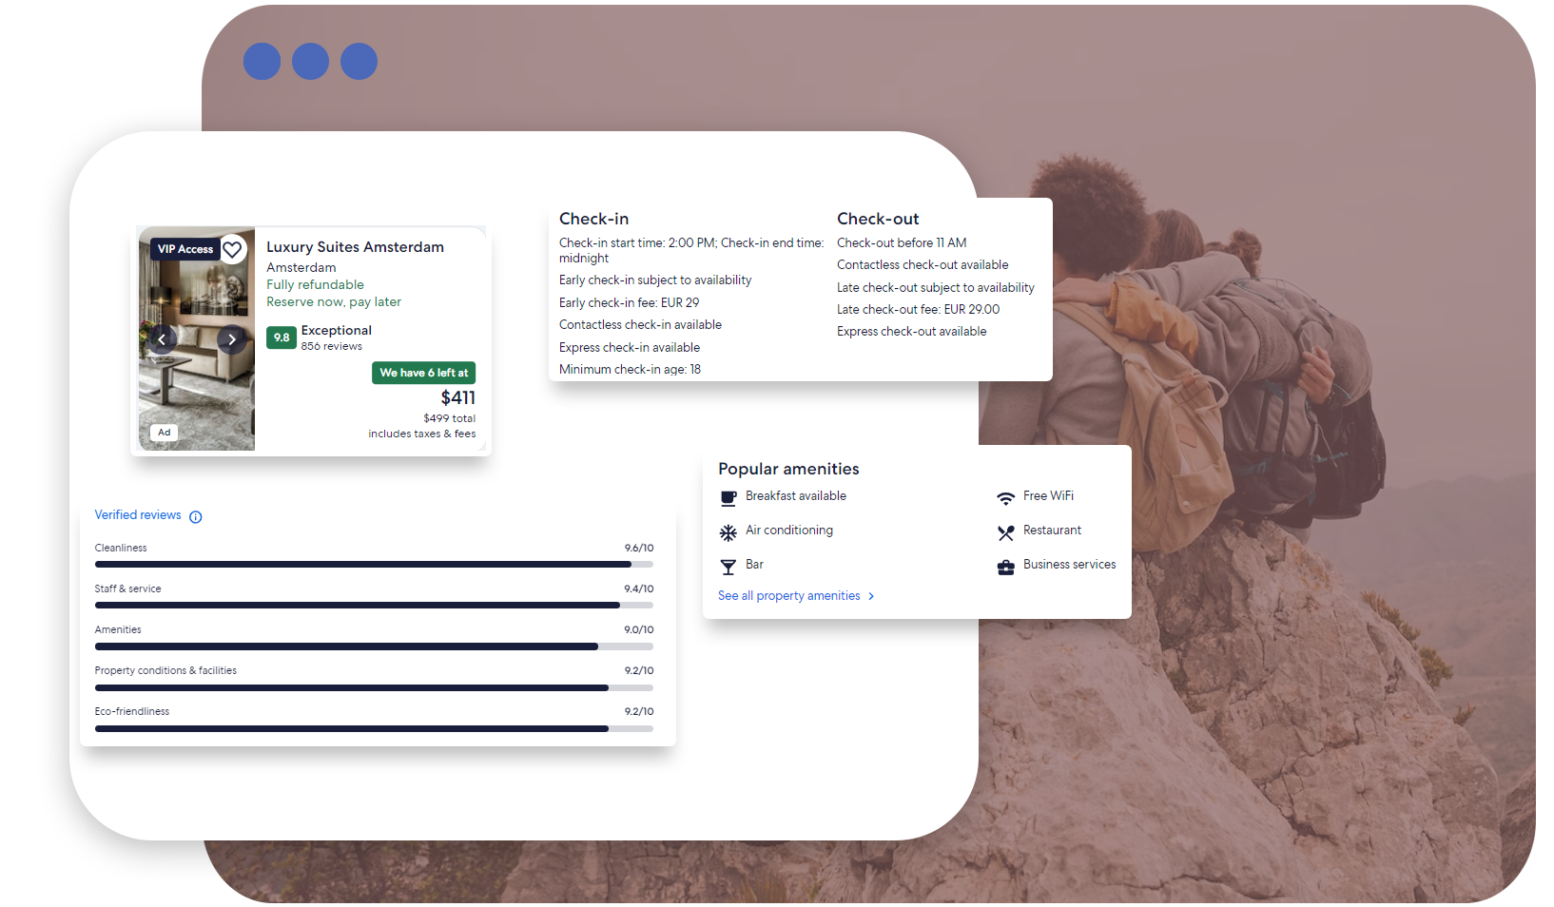This screenshot has height=907, width=1554.
Task: Toggle the heart to save Luxury Suites Amsterdam
Action: tap(231, 249)
